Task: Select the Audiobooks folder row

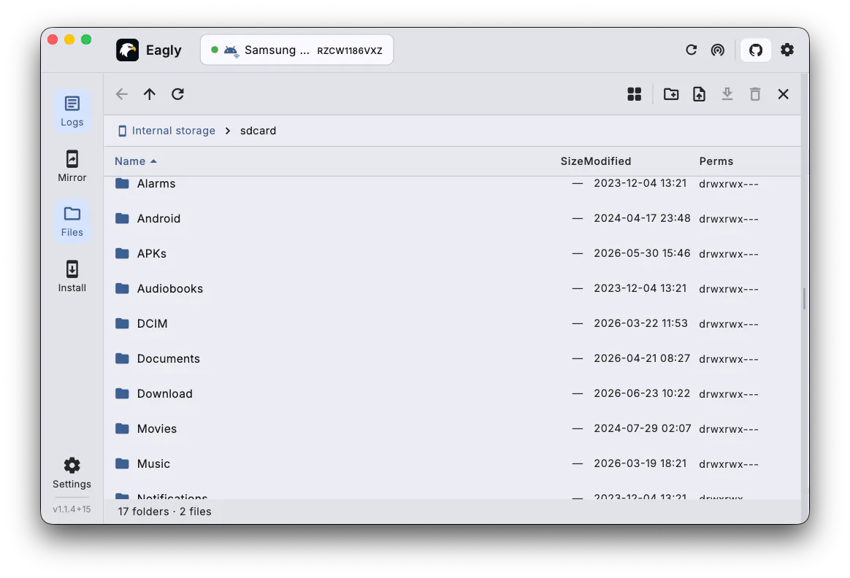Action: tap(452, 288)
